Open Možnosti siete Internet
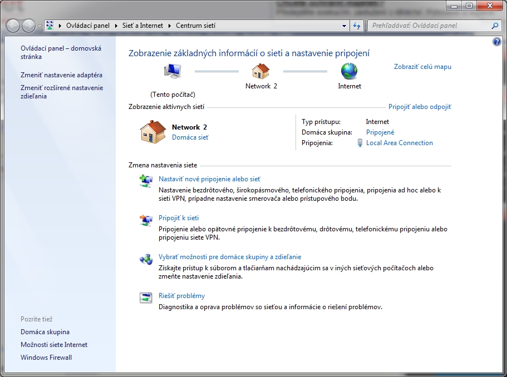 coord(54,345)
